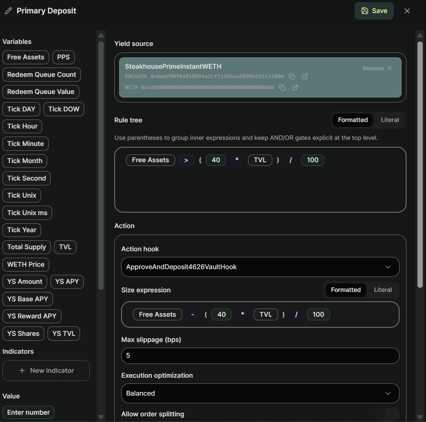The height and width of the screenshot is (422, 426).
Task: Insert the Free Assets variable chip
Action: click(x=26, y=57)
